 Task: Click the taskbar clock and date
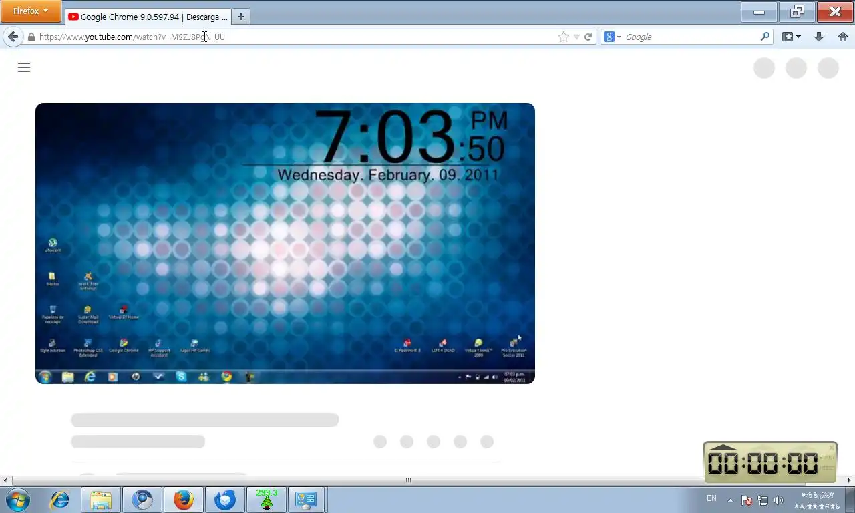point(818,500)
